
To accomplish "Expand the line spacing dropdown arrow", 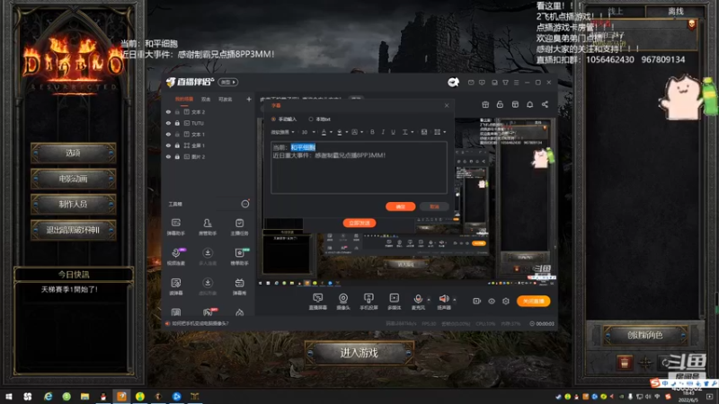I will tap(413, 132).
